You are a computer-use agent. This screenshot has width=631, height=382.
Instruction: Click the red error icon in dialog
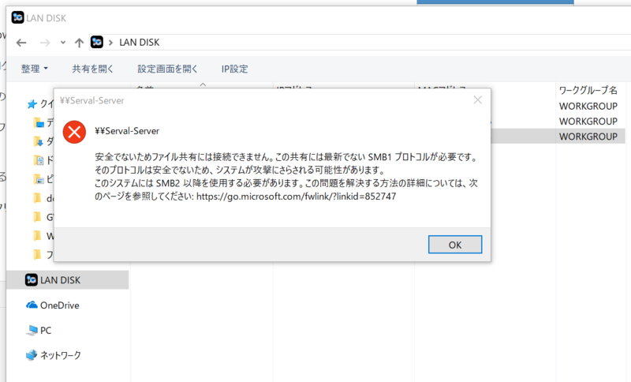[74, 132]
